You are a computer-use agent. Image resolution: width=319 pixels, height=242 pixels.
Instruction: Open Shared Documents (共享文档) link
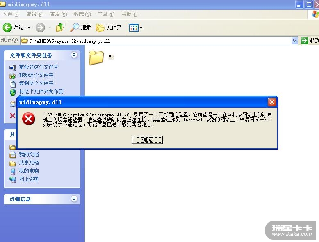(29, 163)
